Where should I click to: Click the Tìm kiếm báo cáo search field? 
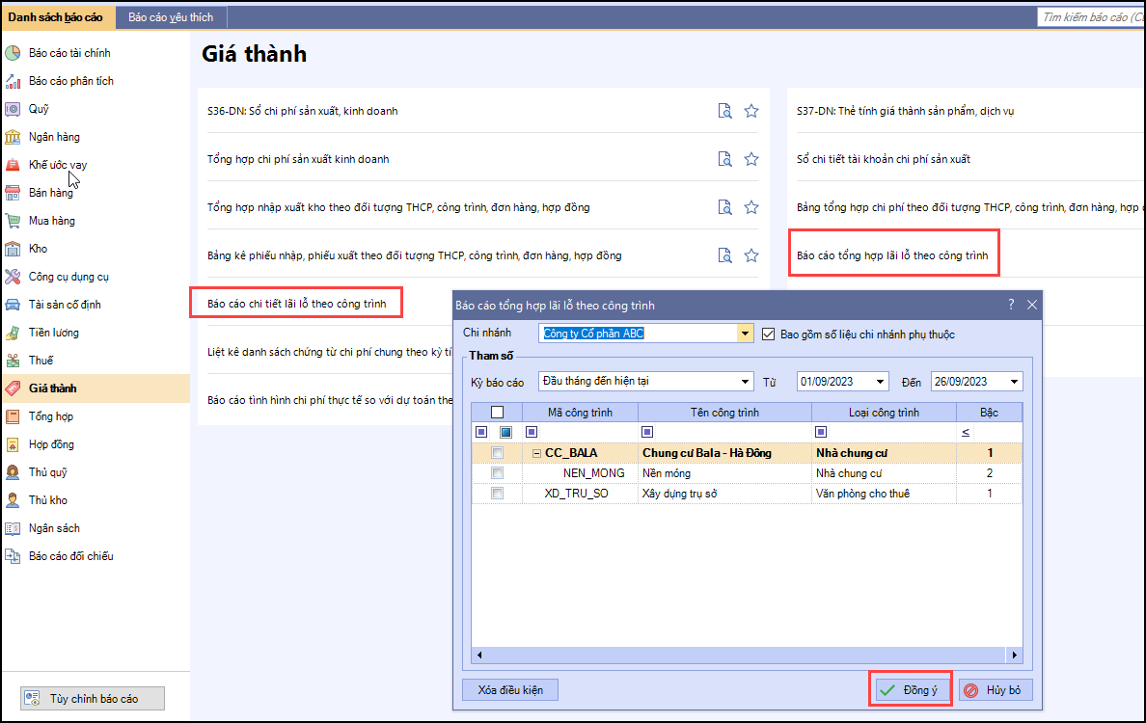coord(1090,17)
